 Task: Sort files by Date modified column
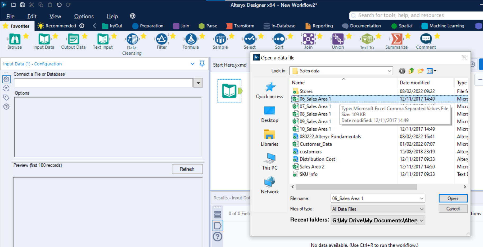pos(415,83)
